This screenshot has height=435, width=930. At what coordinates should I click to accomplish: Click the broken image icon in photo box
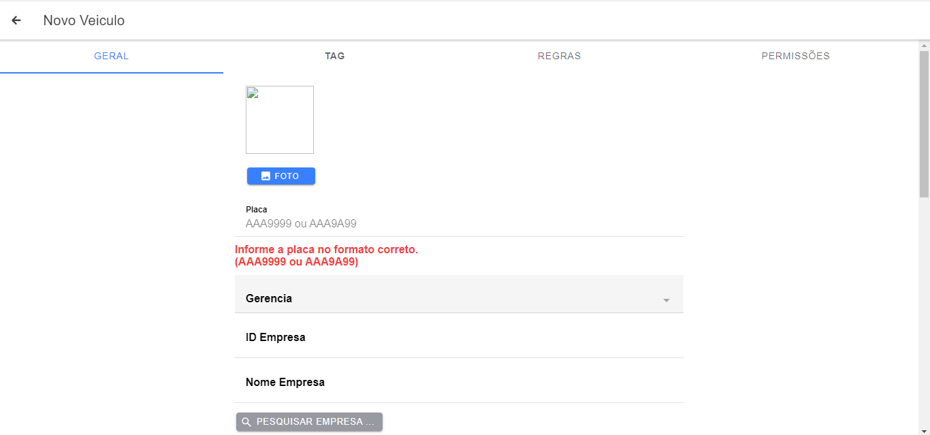251,93
